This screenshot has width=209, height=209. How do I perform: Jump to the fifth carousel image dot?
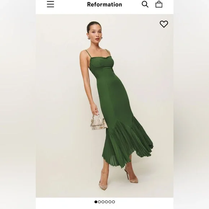coord(110,202)
